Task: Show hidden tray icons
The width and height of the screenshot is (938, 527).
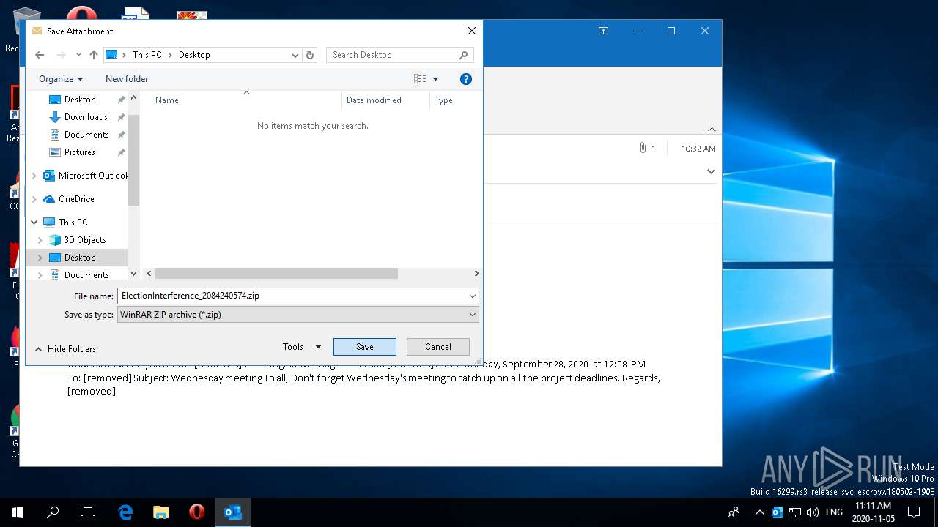Action: 759,512
